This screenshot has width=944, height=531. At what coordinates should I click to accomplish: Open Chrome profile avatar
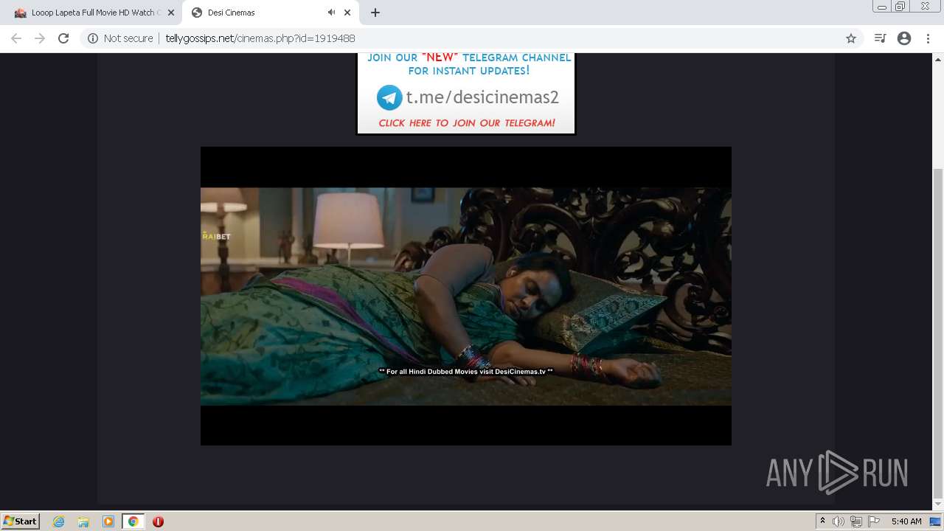[904, 38]
